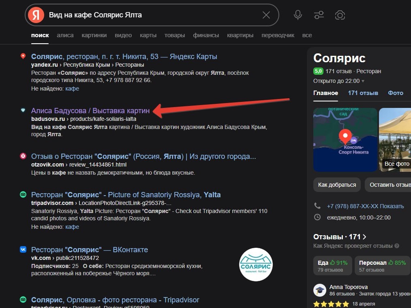Go to the квартиры tab
Screen dimensions: 411x308
pos(240,35)
